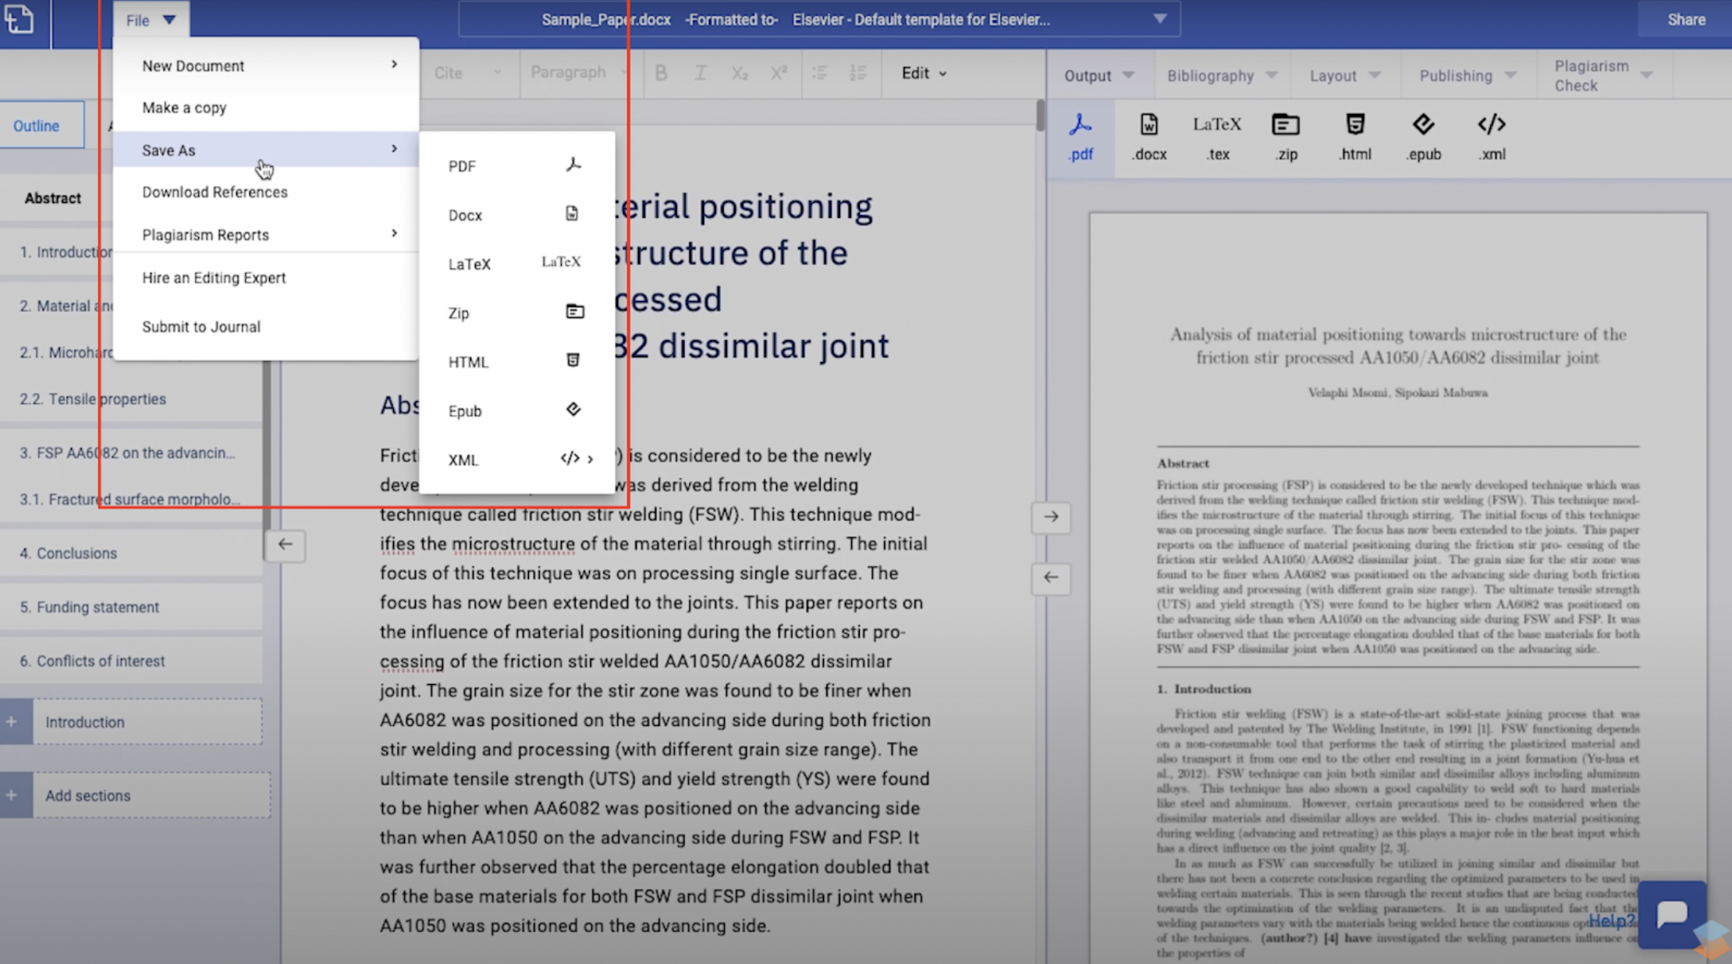
Task: Open the journal template dropdown
Action: [x=819, y=19]
